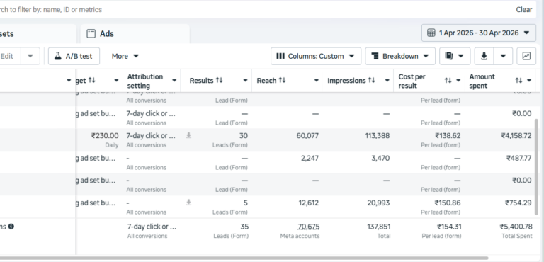Viewport: 544px width, 262px height.
Task: Open the Results column options arrow
Action: (x=245, y=81)
